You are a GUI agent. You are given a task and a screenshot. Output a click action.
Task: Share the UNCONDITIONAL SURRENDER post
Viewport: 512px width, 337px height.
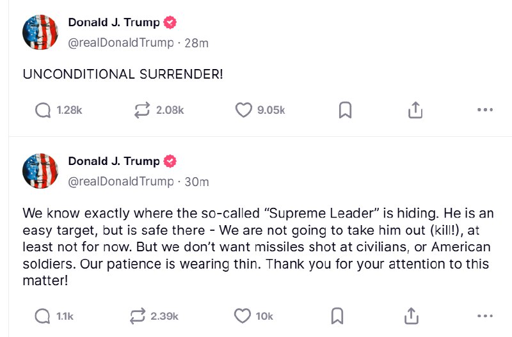click(x=415, y=110)
